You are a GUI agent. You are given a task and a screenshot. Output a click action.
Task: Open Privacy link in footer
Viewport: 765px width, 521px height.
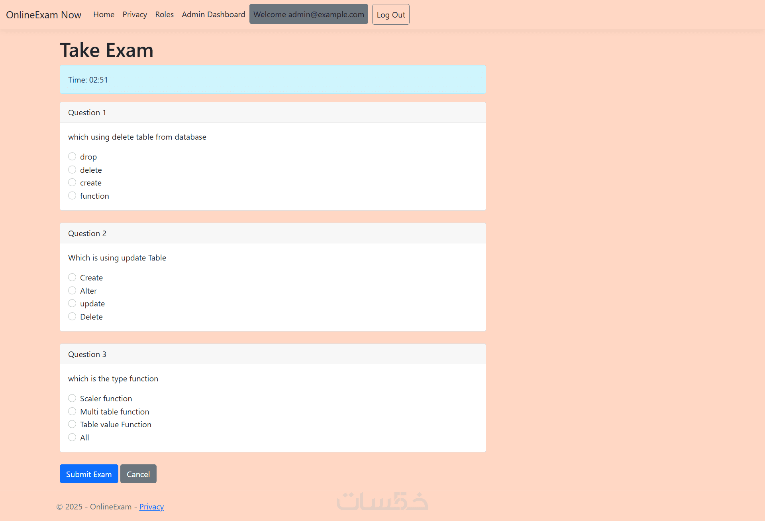point(151,507)
